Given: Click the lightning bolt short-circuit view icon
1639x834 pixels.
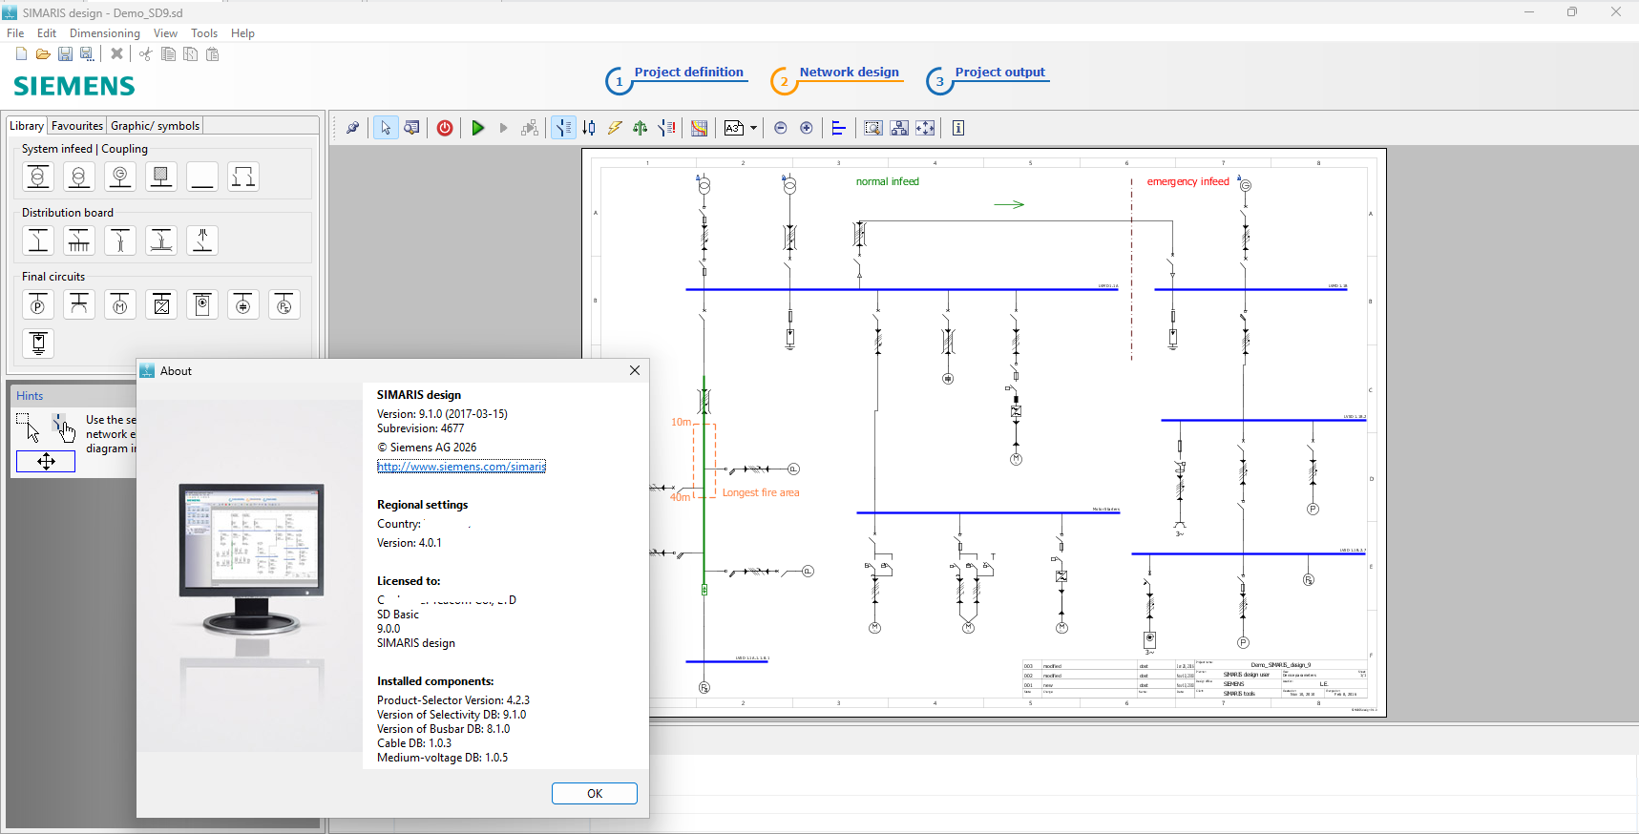Looking at the screenshot, I should 615,128.
